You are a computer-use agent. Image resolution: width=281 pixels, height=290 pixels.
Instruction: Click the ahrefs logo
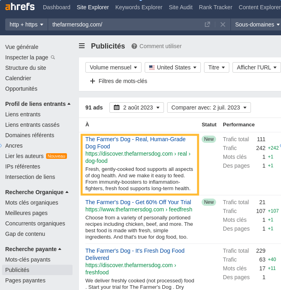[20, 7]
